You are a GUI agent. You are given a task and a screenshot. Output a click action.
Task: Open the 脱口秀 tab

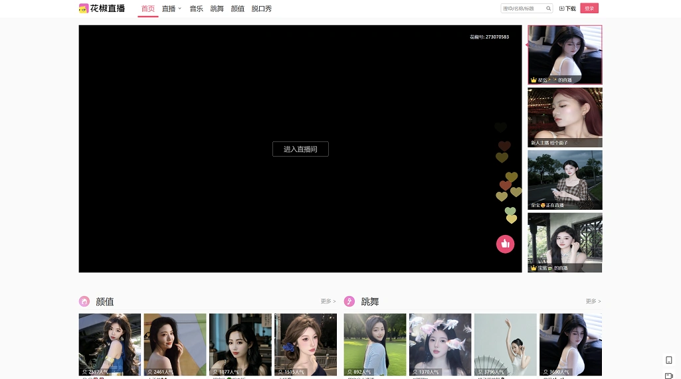261,9
